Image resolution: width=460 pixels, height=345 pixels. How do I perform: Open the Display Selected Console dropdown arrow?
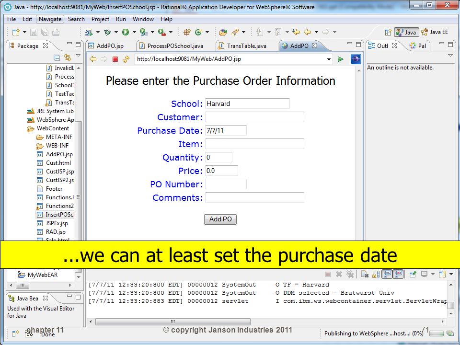coord(433,274)
